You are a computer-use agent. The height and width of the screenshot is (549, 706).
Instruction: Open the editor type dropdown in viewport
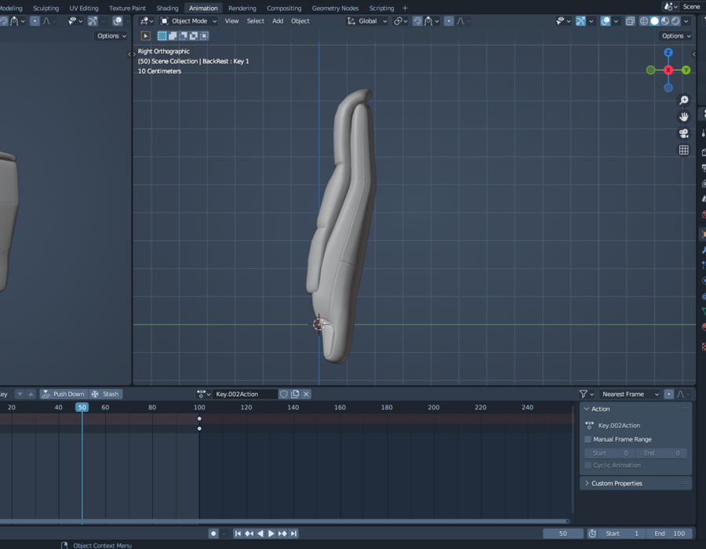[x=147, y=20]
